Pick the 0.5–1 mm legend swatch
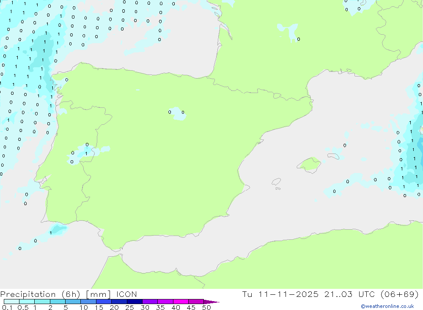This screenshot has height=310, width=423. (x=27, y=302)
